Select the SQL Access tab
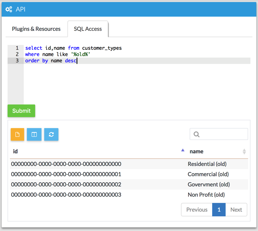The image size is (258, 231). (x=88, y=29)
